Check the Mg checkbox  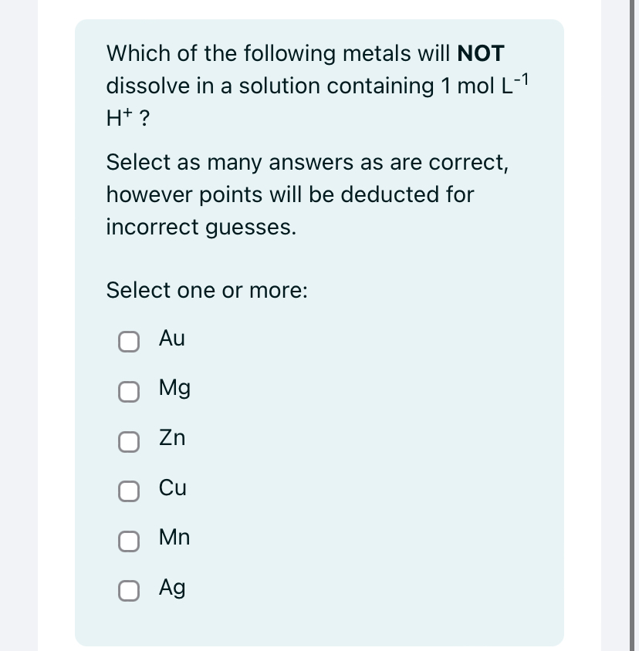point(129,392)
